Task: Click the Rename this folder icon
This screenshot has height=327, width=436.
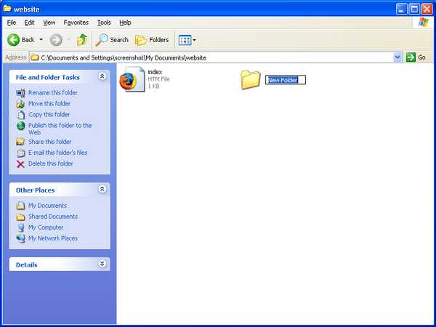Action: (20, 93)
